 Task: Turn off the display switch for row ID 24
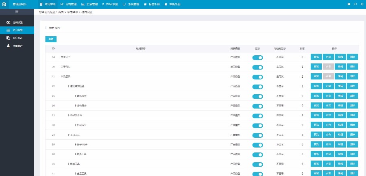[257, 135]
